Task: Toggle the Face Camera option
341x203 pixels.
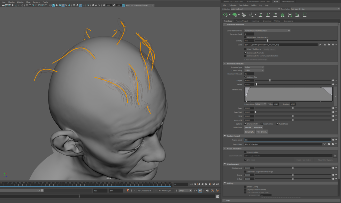Action: 261,124
